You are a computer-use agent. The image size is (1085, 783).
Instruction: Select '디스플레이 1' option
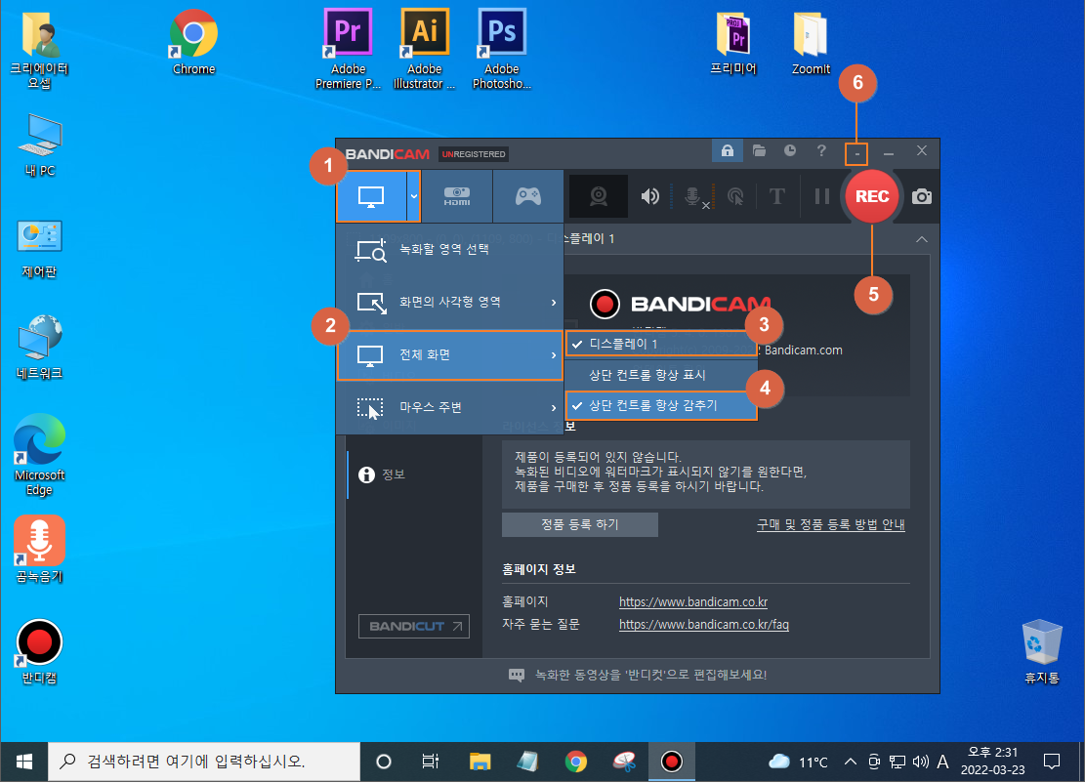[661, 344]
